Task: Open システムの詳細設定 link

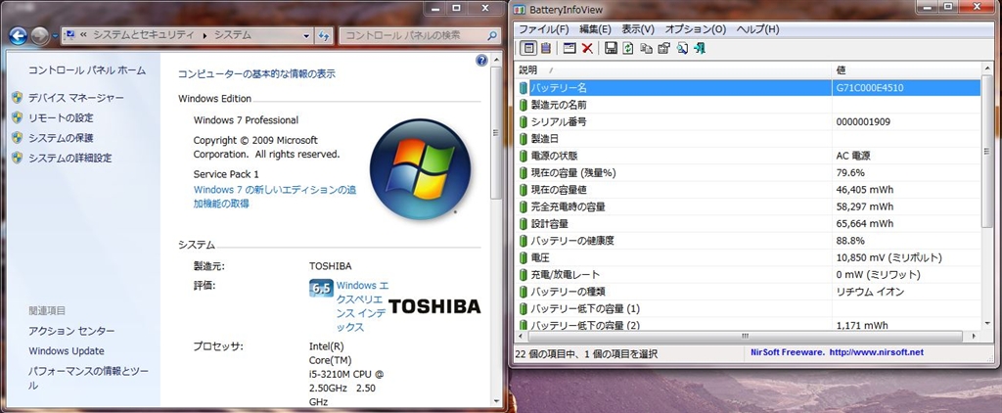Action: point(70,158)
